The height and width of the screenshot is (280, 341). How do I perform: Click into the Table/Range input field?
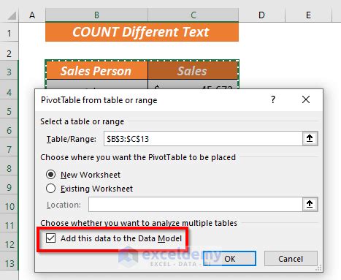[x=203, y=139]
